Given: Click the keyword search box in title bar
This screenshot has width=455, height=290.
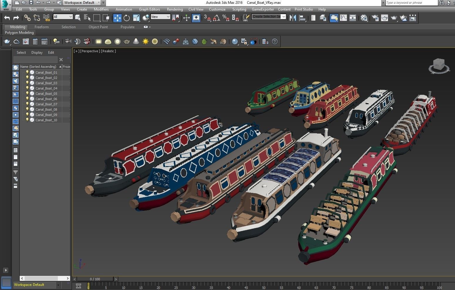Looking at the screenshot, I should [411, 3].
